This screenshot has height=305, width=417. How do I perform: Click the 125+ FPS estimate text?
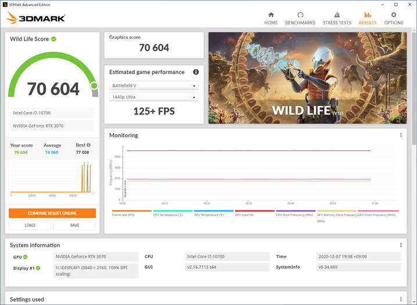click(x=154, y=111)
